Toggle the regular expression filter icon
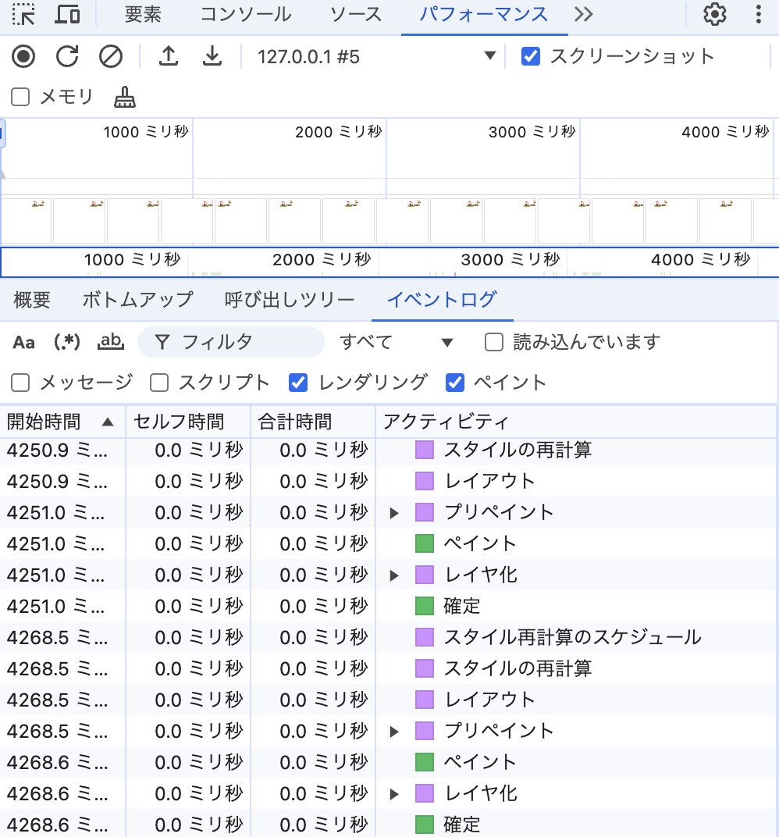Screen dimensions: 779x837 pyautogui.click(x=66, y=342)
